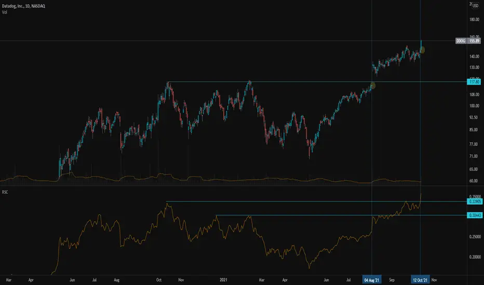Click the 65.00 price axis label

pyautogui.click(x=474, y=169)
